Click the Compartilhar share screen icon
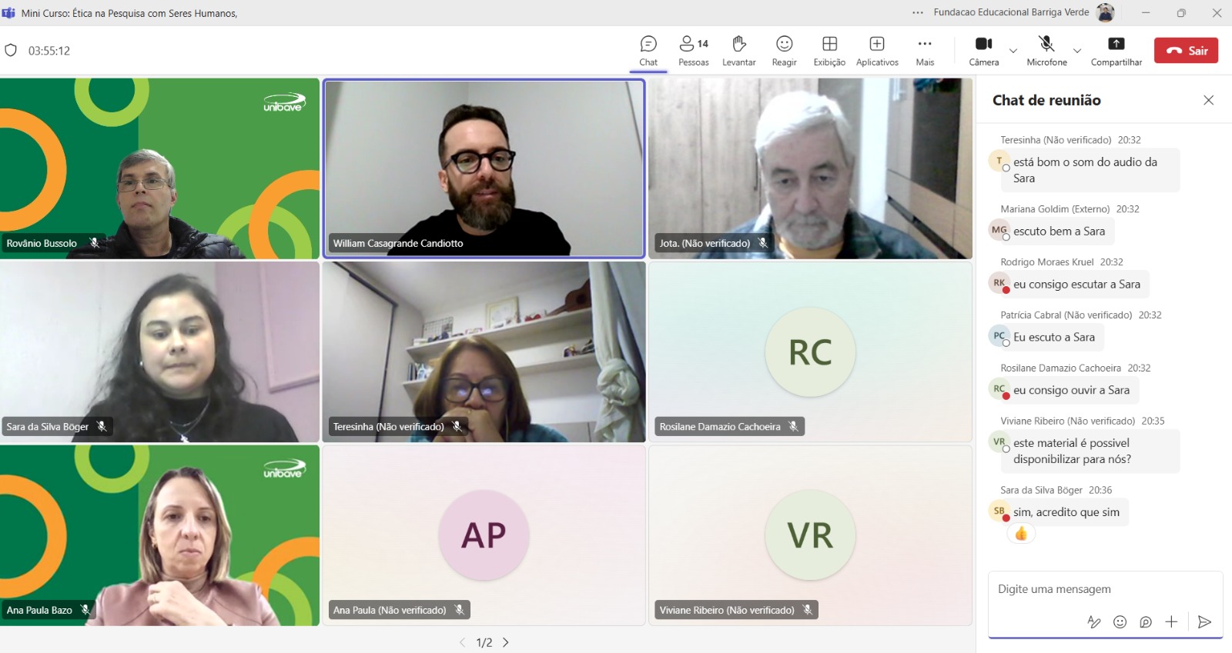This screenshot has width=1232, height=653. point(1116,51)
